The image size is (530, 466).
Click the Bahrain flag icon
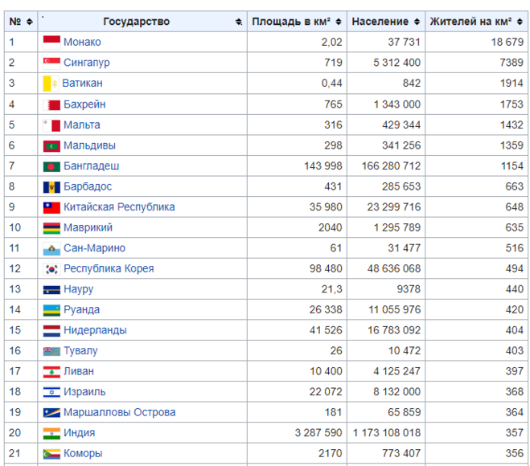(51, 104)
